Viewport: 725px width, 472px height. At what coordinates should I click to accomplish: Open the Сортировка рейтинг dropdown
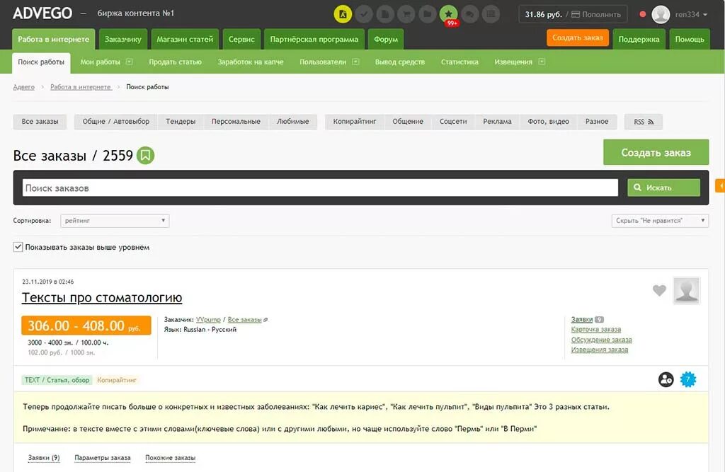[x=115, y=221]
